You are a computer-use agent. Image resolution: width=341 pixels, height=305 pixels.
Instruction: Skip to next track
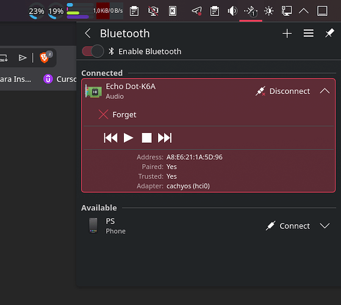tap(165, 138)
